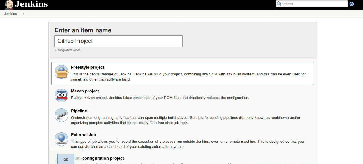Viewport: 363px width, 164px height.
Task: Select the Freestyle project box icon
Action: pos(61,72)
